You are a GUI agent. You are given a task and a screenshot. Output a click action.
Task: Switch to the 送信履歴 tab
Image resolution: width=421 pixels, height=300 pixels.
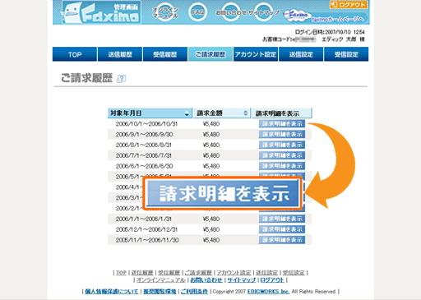coord(120,54)
